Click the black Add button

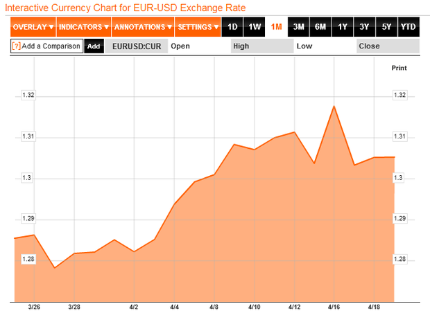coord(94,46)
